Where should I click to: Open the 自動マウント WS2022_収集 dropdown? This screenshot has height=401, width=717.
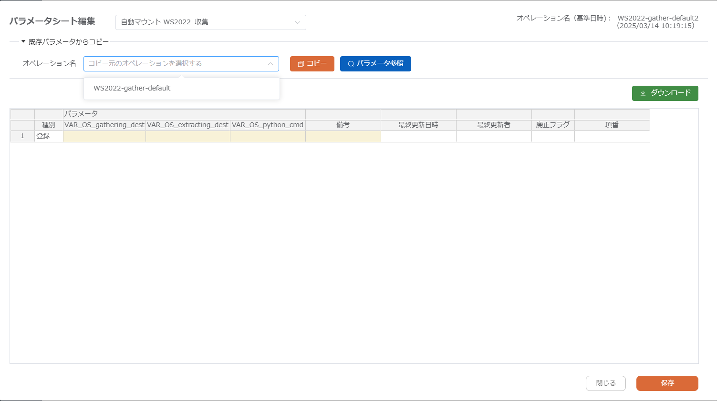(210, 22)
